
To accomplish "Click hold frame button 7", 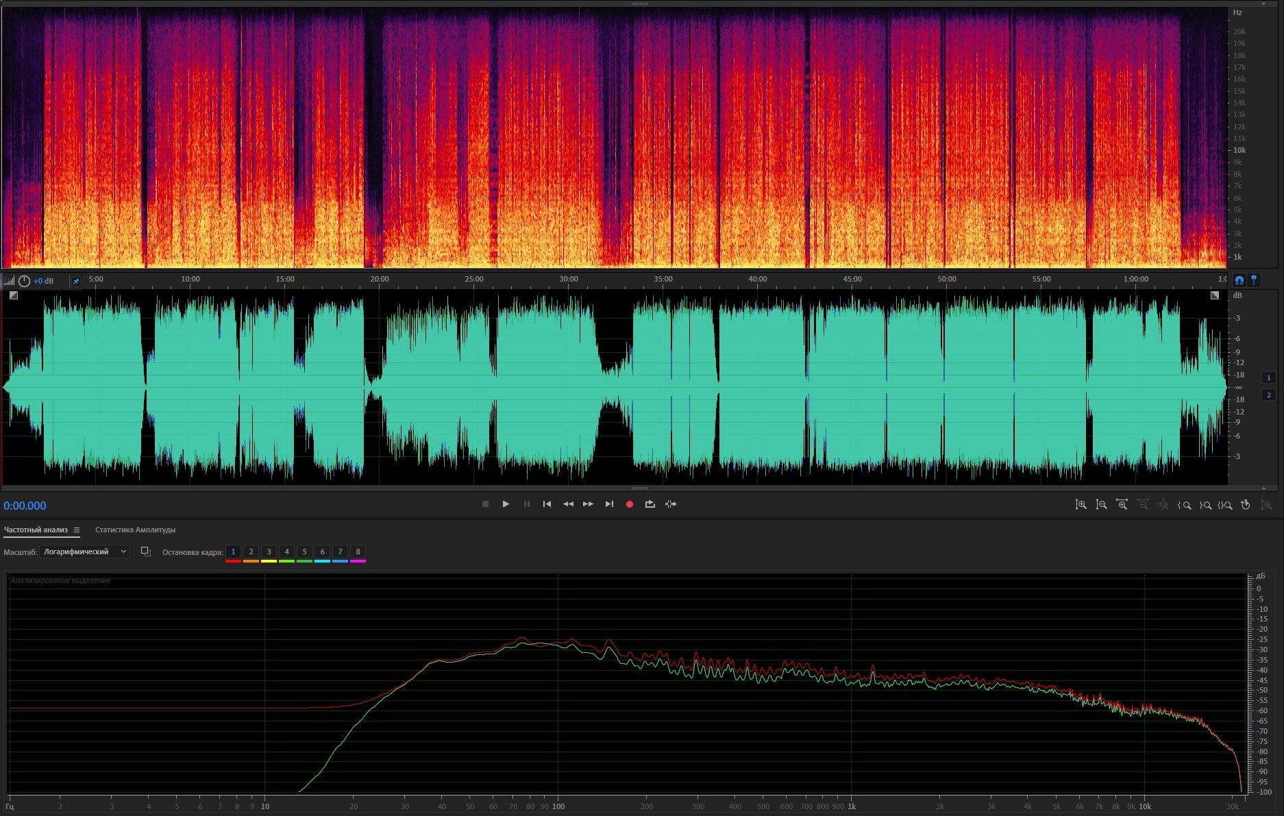I will pyautogui.click(x=340, y=552).
